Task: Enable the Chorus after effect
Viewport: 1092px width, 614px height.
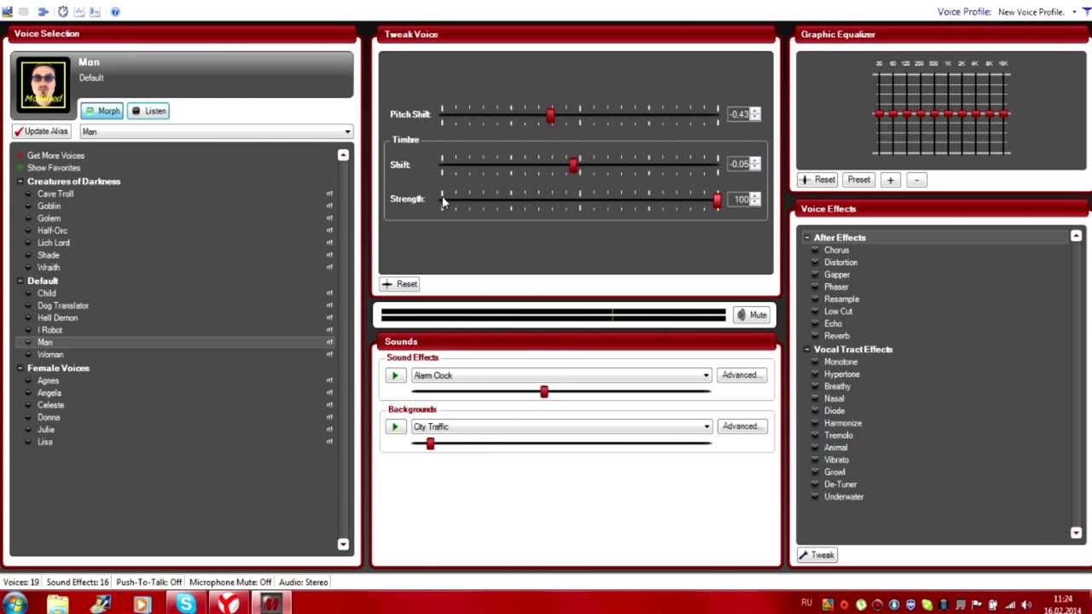Action: point(816,250)
